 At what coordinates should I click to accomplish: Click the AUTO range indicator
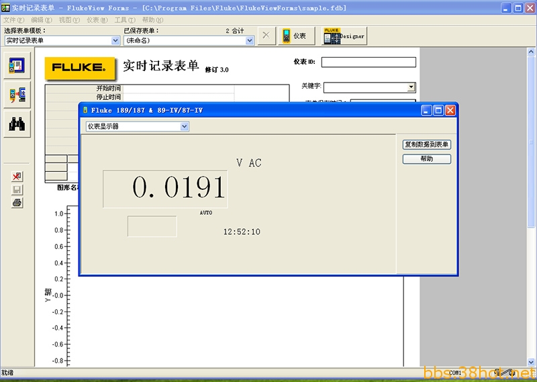tap(206, 213)
